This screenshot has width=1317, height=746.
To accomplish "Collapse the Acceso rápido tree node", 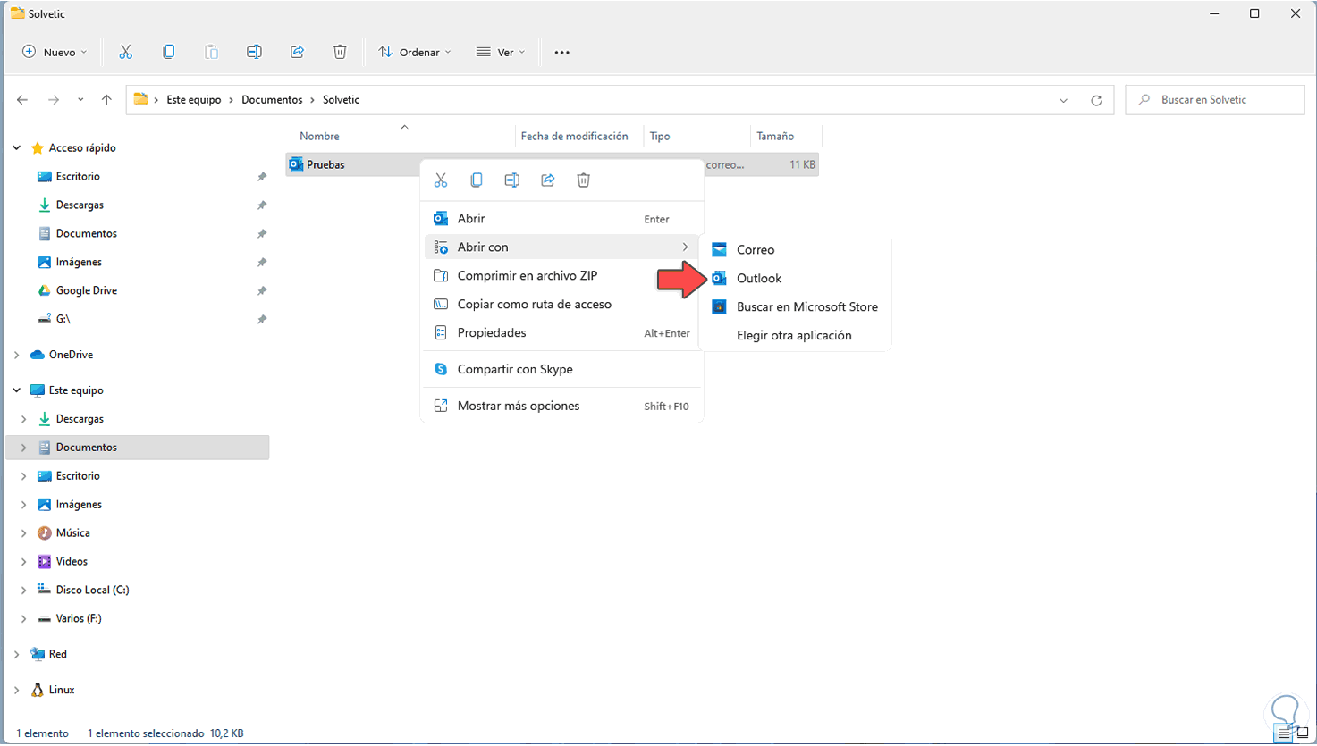I will 17,148.
